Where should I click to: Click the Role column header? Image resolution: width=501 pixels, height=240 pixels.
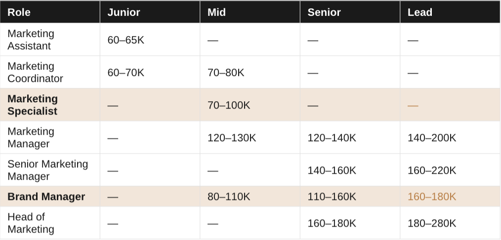pos(50,12)
